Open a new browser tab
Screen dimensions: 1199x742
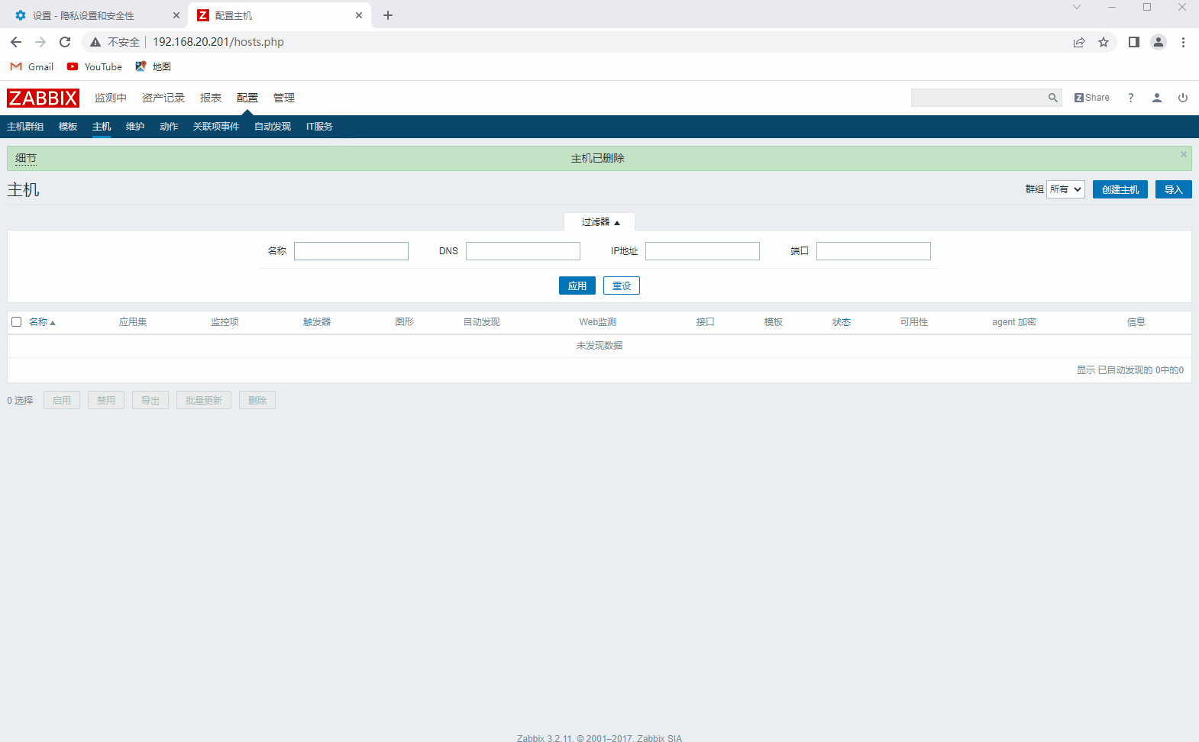pyautogui.click(x=388, y=15)
